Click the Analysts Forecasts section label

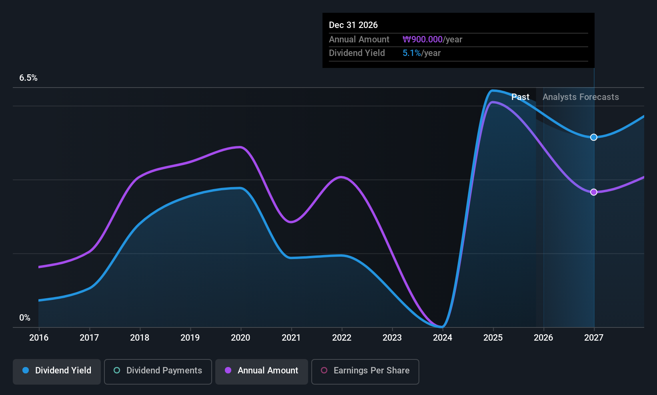(x=581, y=97)
